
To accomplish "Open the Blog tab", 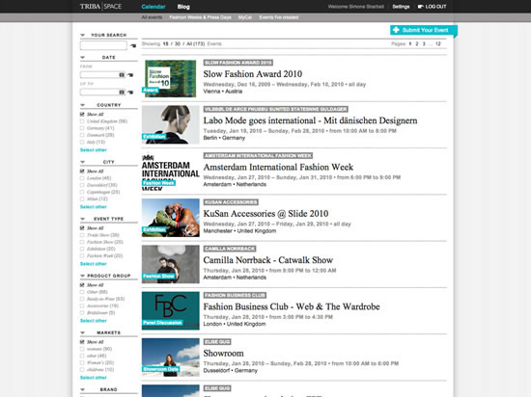I will (x=183, y=7).
